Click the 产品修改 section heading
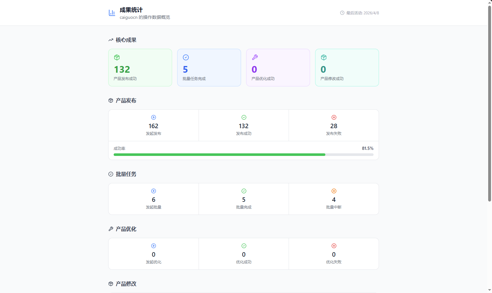 coord(126,284)
